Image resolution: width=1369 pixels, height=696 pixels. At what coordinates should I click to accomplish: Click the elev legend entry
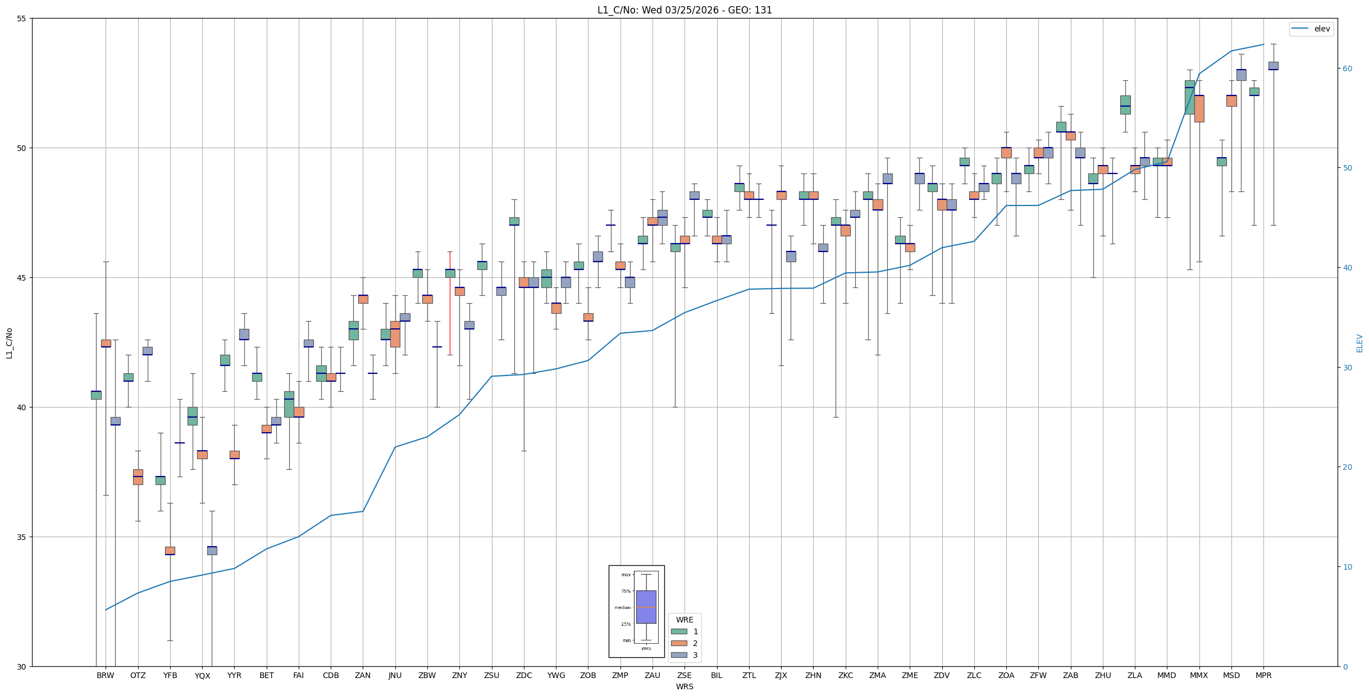(x=1311, y=29)
